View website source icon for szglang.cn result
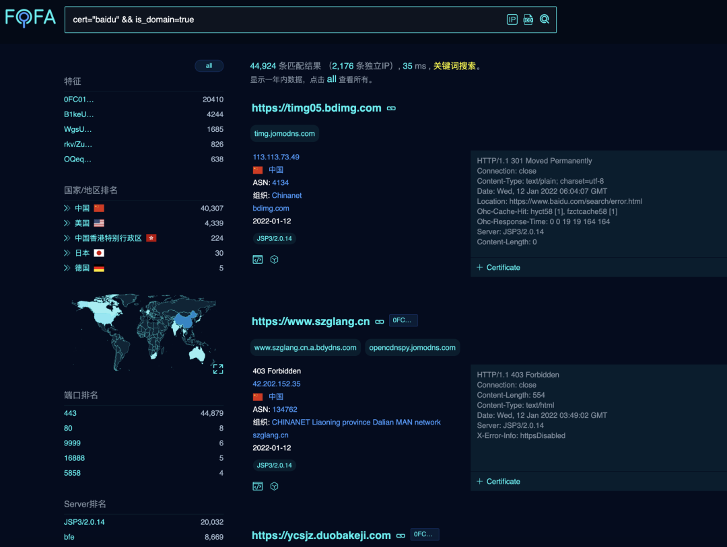Viewport: 727px width, 547px height. point(257,486)
